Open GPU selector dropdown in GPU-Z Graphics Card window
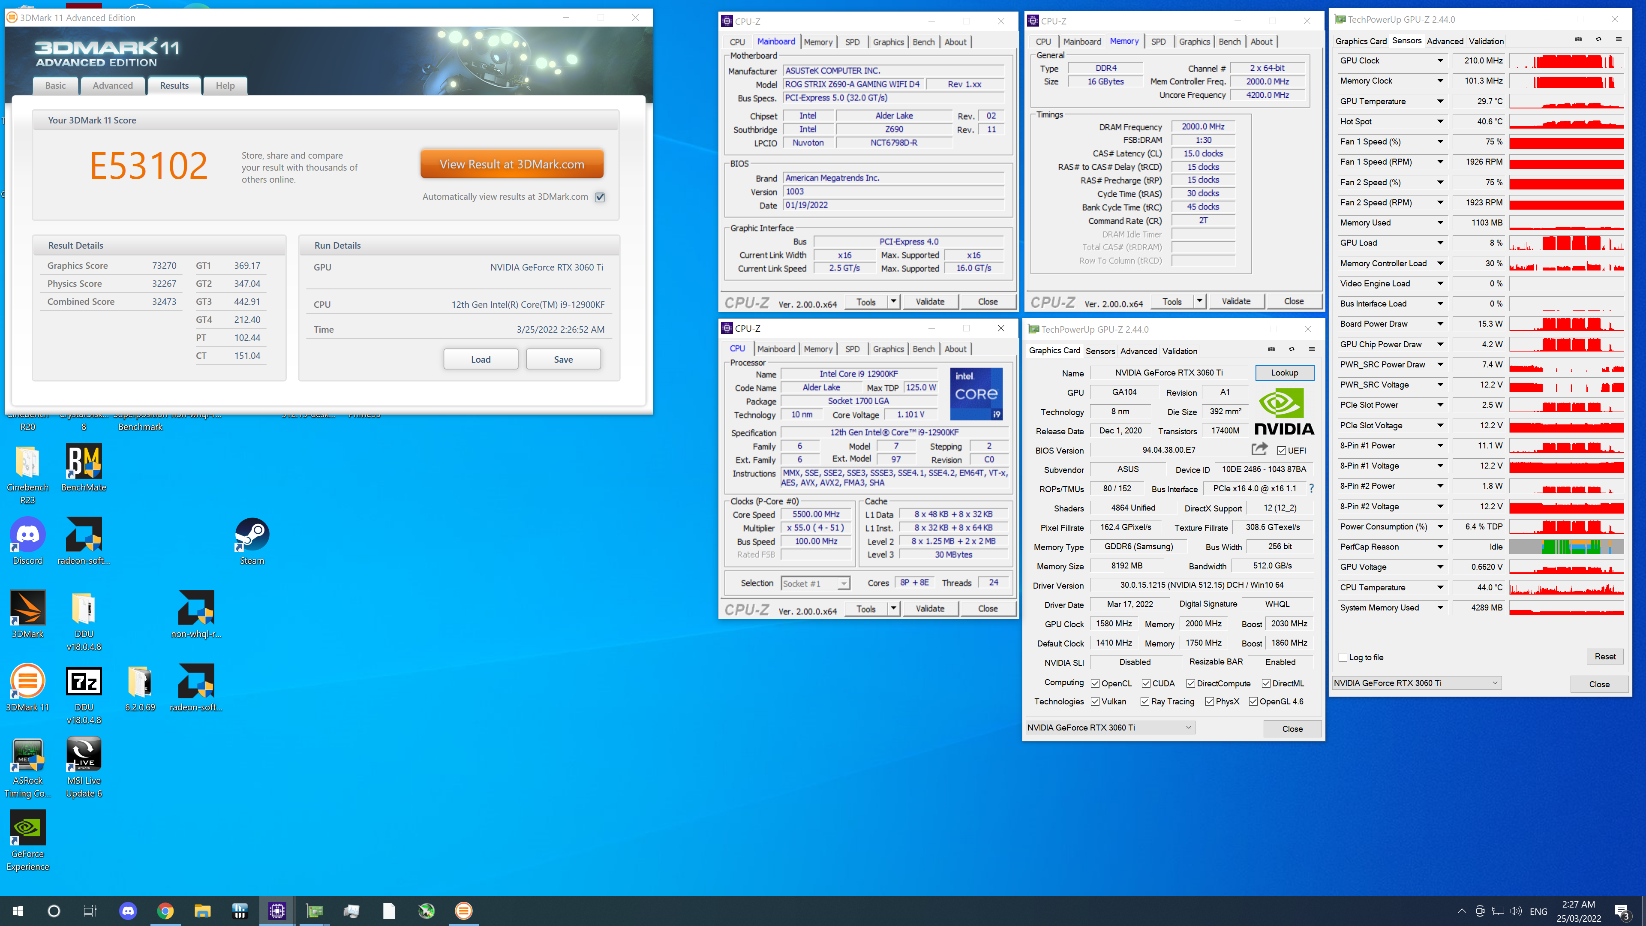Screen dimensions: 1646x926 1110,728
